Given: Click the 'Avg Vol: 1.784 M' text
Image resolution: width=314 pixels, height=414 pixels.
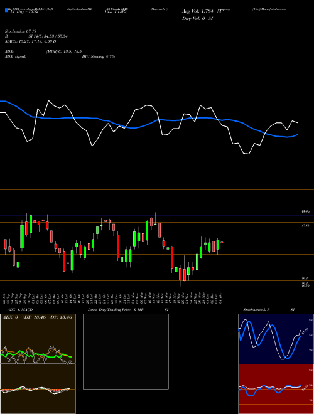Looking at the screenshot, I should click(x=201, y=11).
